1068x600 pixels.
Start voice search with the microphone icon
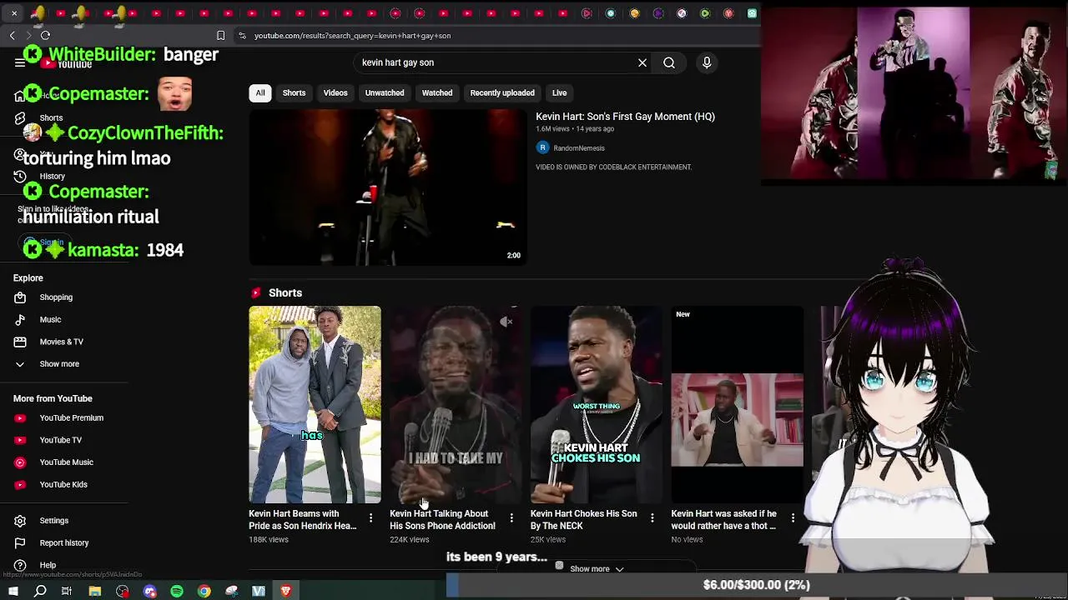(x=707, y=62)
